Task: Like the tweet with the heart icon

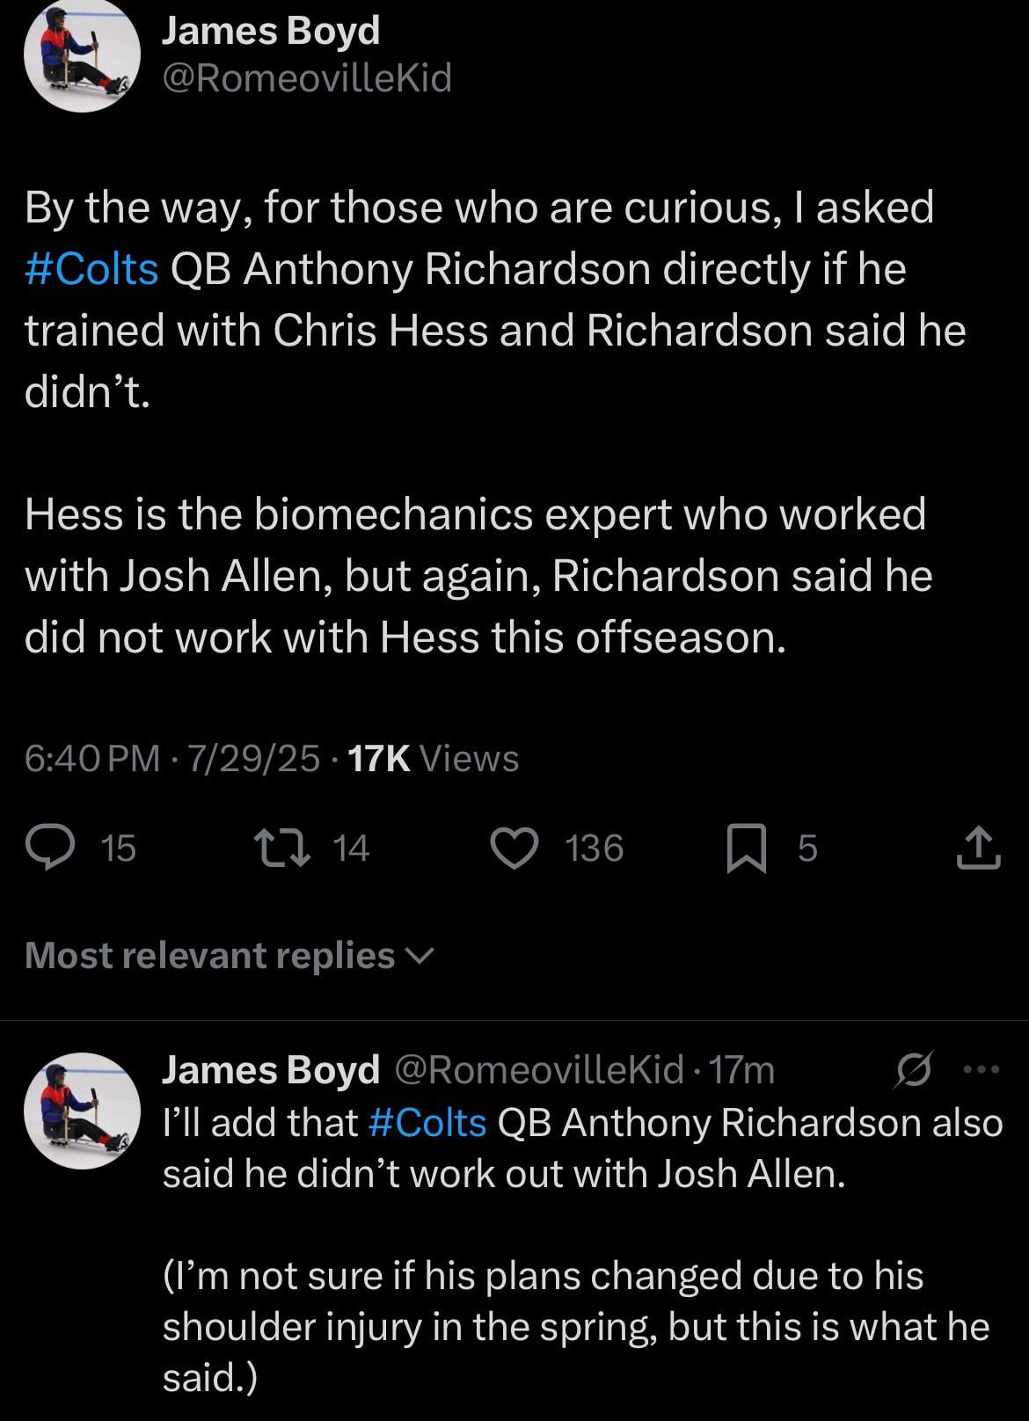Action: click(x=514, y=848)
